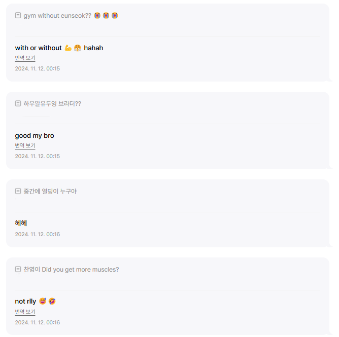Click the flexed bicep emoji in the first reply
Screen dimensions: 339x337
pos(68,48)
